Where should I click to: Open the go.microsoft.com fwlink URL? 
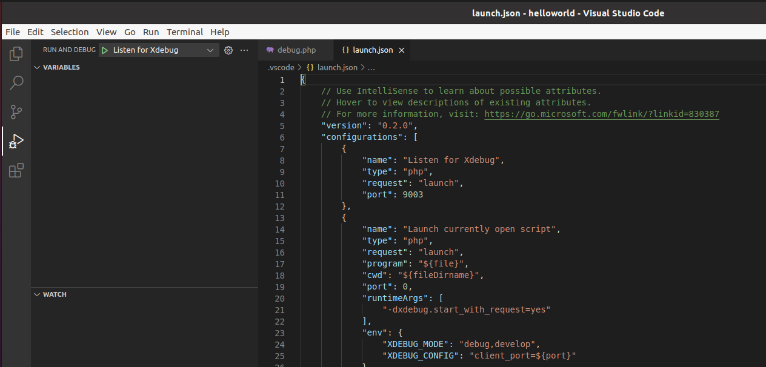[602, 114]
